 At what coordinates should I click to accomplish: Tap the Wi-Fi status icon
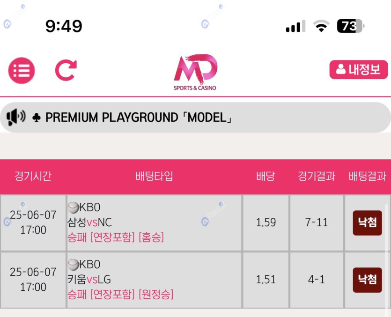click(321, 26)
